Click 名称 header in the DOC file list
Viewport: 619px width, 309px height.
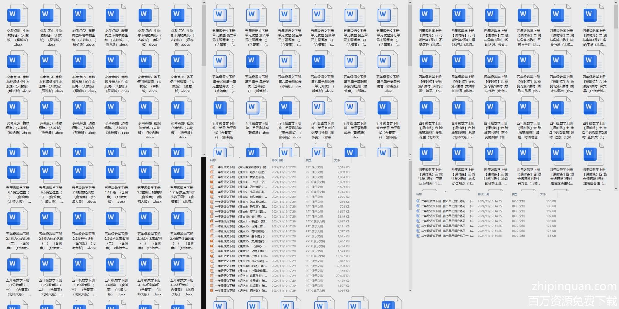pos(419,194)
